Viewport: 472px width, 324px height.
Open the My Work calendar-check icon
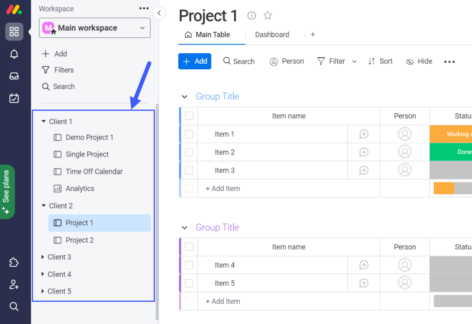pyautogui.click(x=14, y=98)
